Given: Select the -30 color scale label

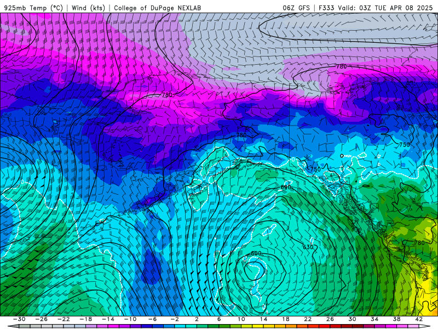Looking at the screenshot, I should pos(19,319).
